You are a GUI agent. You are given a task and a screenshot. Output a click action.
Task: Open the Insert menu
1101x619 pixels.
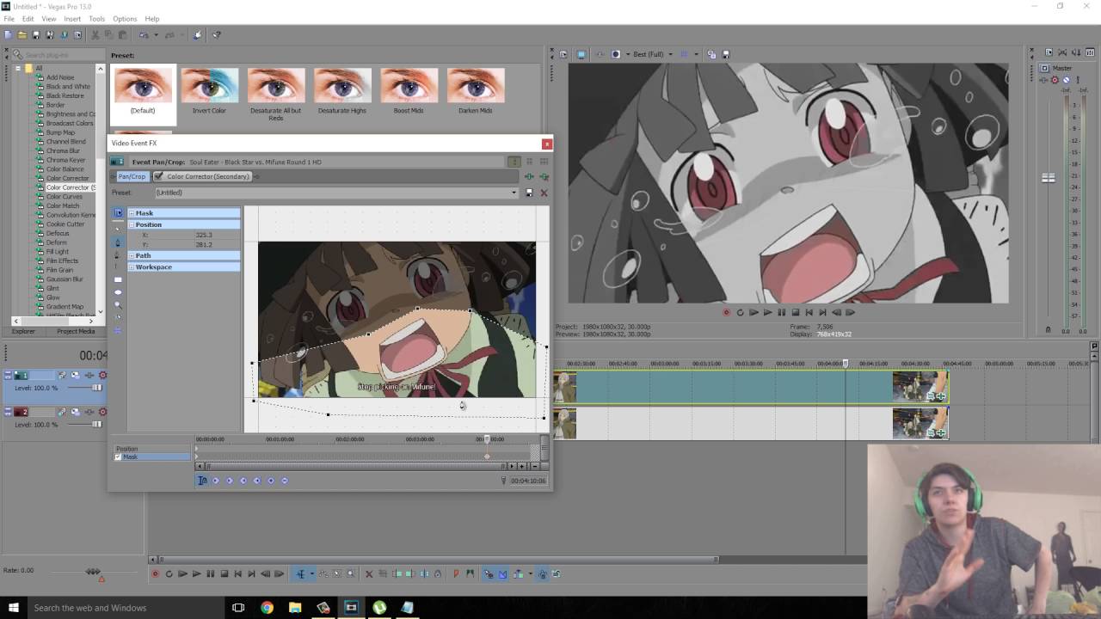point(72,19)
